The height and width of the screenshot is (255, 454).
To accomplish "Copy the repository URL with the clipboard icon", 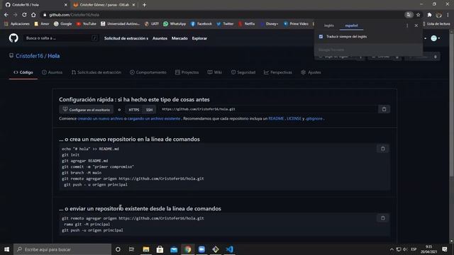I will [x=384, y=109].
